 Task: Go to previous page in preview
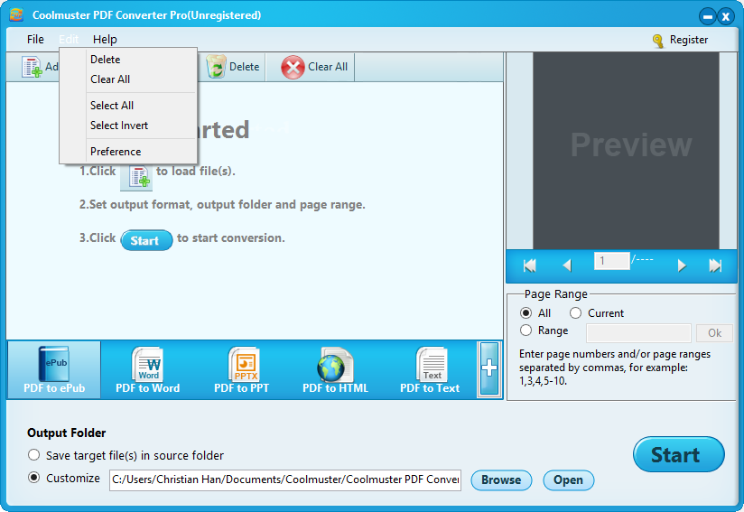pyautogui.click(x=566, y=265)
